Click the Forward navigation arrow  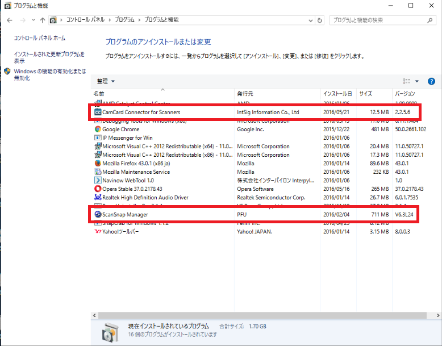23,20
